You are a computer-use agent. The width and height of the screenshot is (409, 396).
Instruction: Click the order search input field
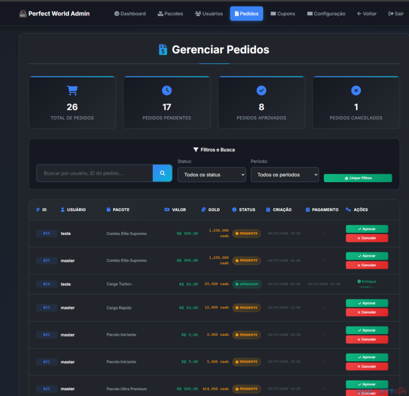point(95,173)
